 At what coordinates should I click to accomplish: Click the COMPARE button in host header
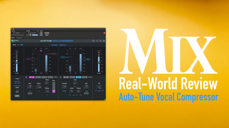(x=35, y=35)
